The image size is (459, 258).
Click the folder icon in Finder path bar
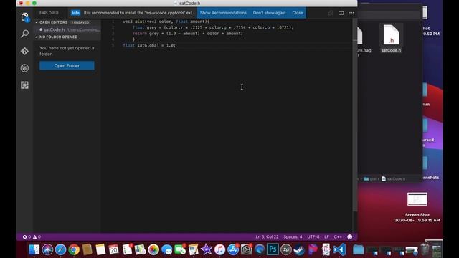366,178
